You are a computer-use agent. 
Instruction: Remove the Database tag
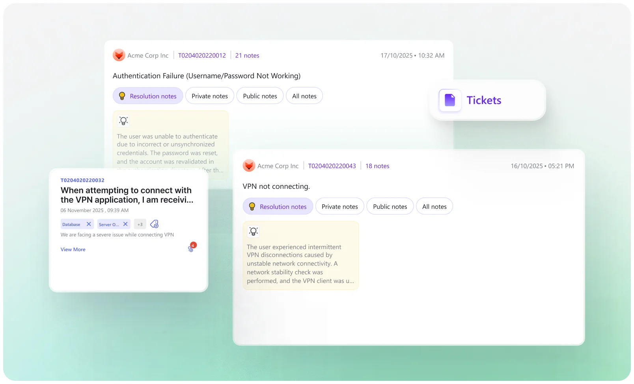pyautogui.click(x=89, y=224)
